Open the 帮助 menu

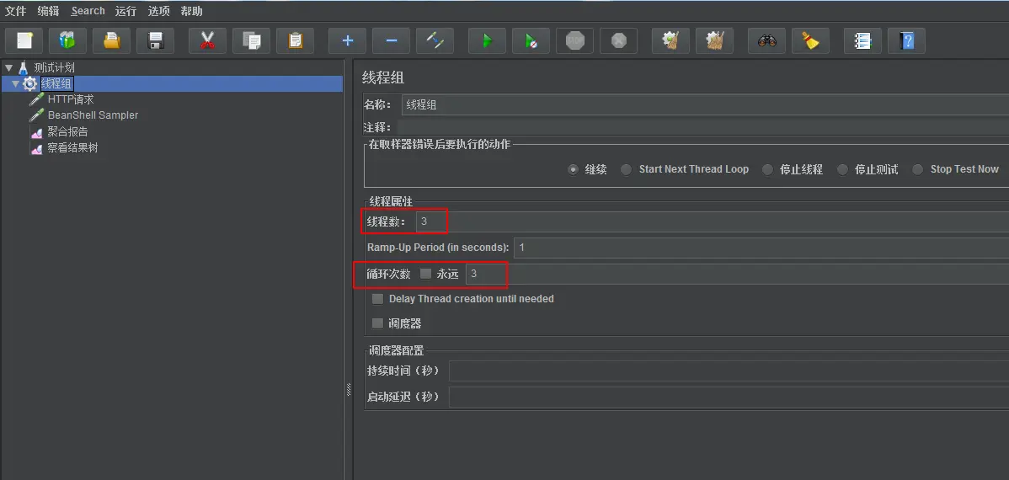tap(192, 11)
